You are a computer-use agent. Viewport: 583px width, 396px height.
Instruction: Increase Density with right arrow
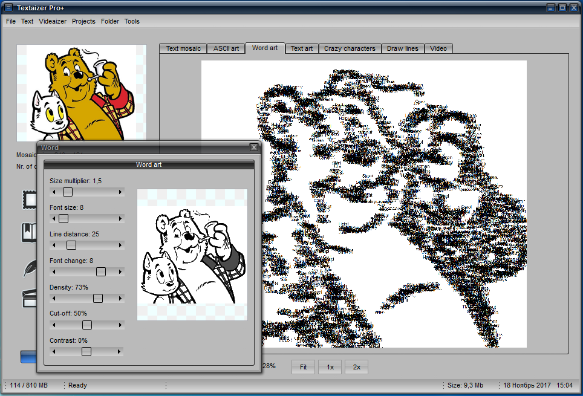point(120,298)
